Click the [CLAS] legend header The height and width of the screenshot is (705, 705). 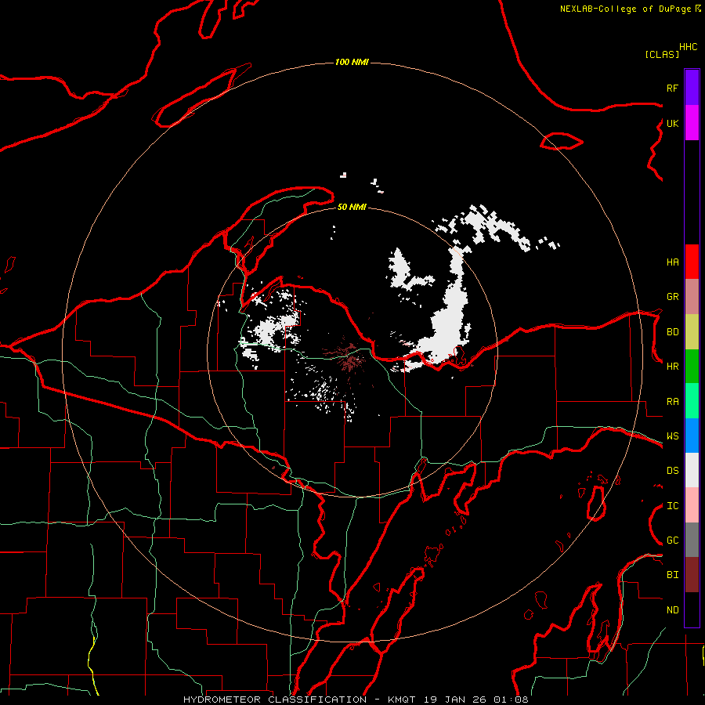(x=662, y=54)
